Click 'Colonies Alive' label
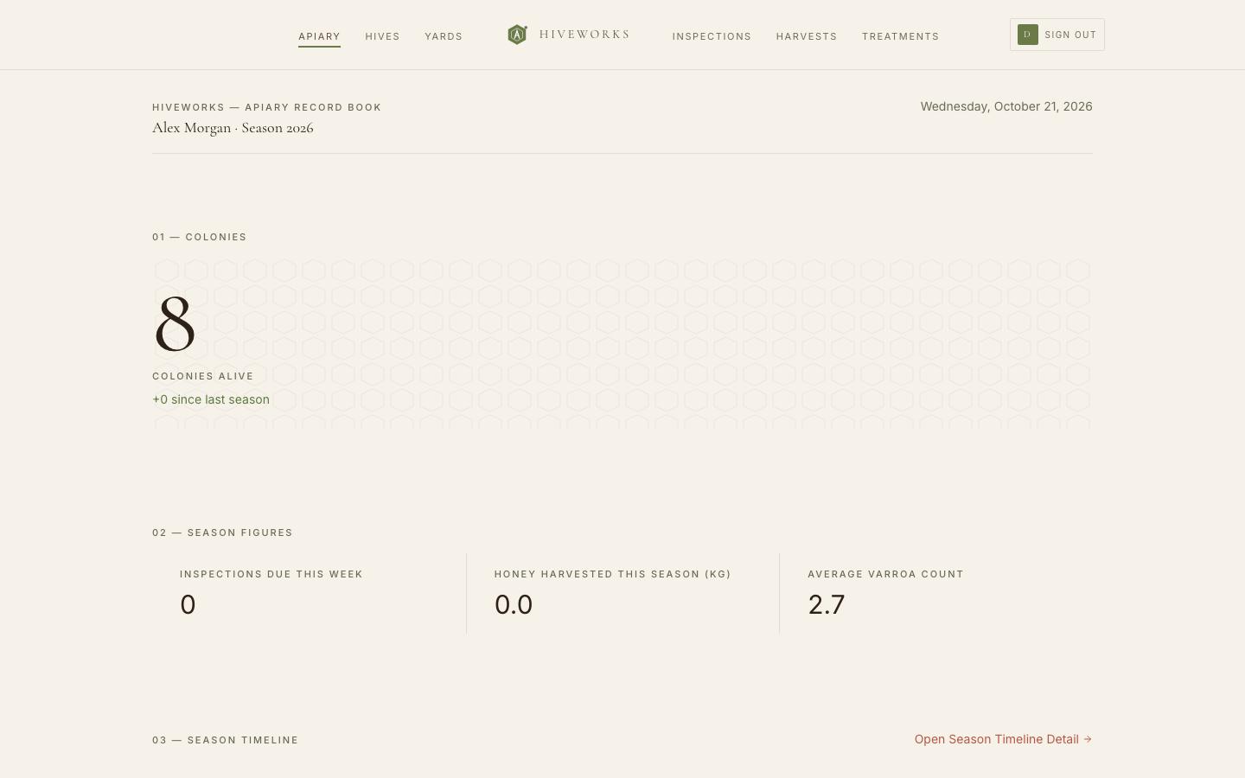 tap(203, 376)
